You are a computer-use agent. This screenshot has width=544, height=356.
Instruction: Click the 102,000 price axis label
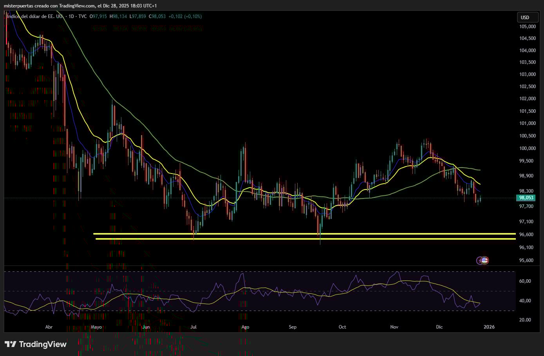528,99
